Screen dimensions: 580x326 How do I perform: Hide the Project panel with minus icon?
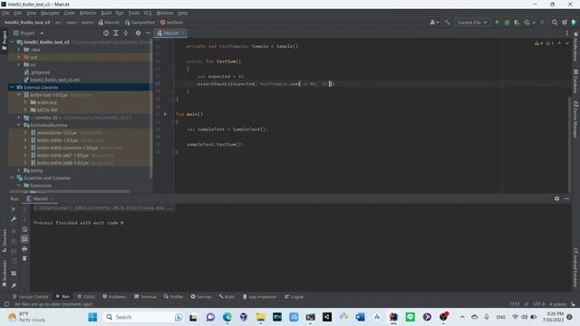point(148,33)
